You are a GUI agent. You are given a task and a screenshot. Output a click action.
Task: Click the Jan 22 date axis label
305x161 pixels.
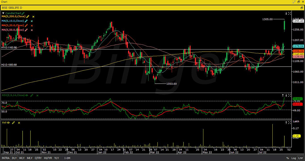point(102,153)
